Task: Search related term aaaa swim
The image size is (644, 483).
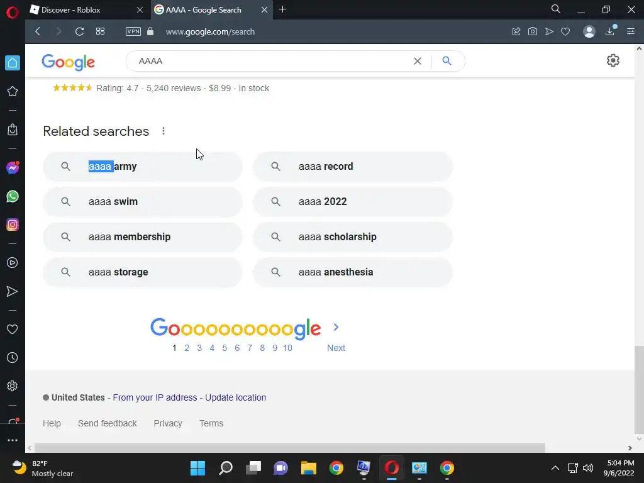Action: 143,202
